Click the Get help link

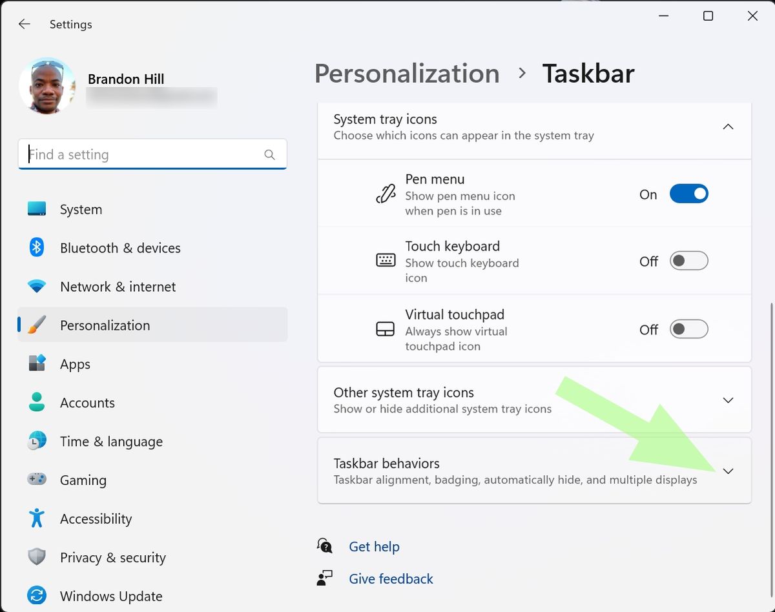tap(374, 546)
